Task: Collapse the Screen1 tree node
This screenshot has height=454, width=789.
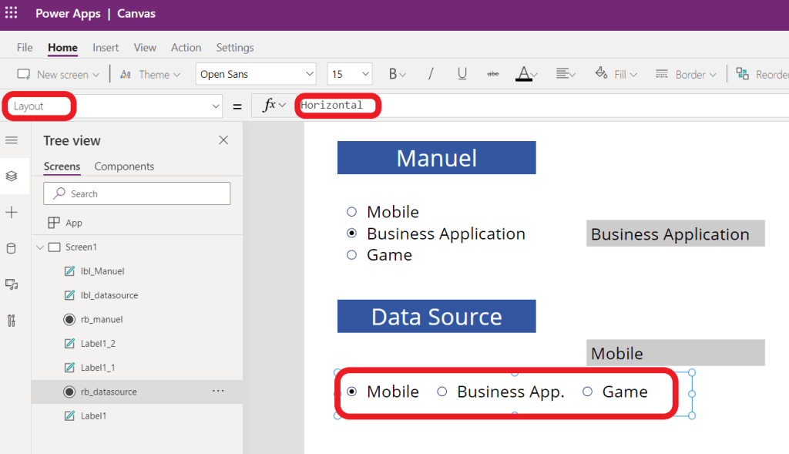Action: tap(40, 247)
